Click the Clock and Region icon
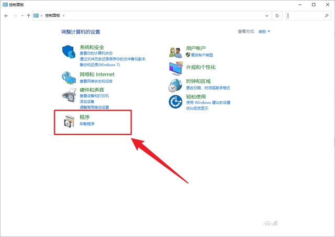This screenshot has width=335, height=237. point(175,85)
